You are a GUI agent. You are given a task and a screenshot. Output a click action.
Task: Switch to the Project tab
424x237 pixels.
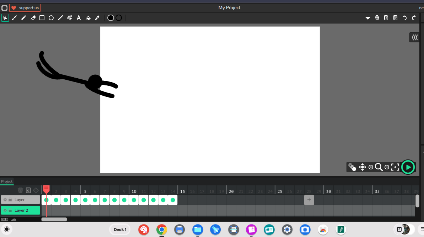coord(7,181)
